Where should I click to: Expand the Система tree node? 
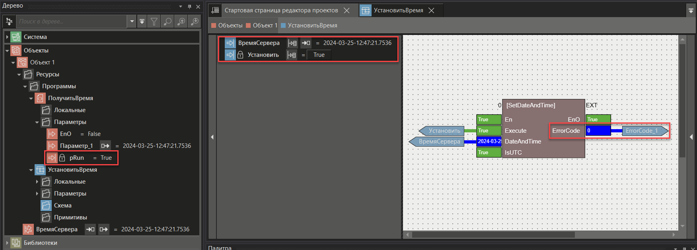pyautogui.click(x=7, y=37)
